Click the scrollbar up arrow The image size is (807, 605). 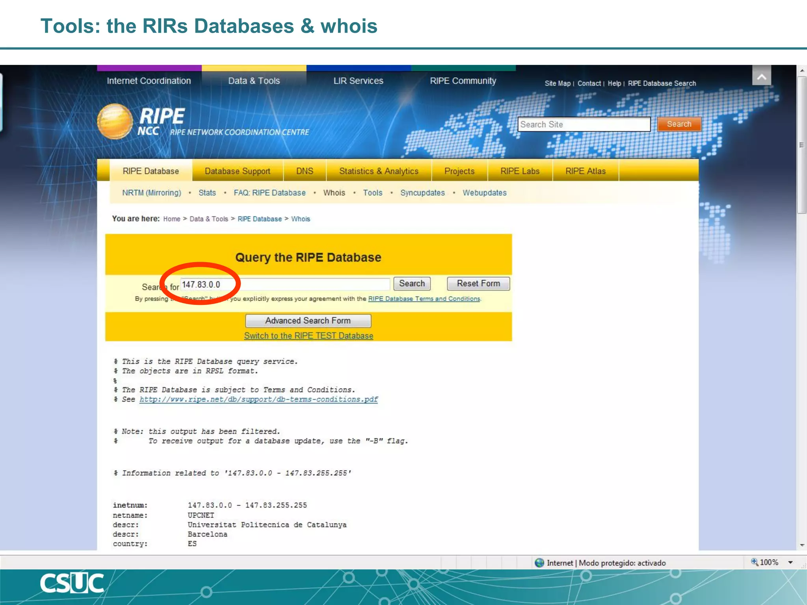[x=802, y=71]
